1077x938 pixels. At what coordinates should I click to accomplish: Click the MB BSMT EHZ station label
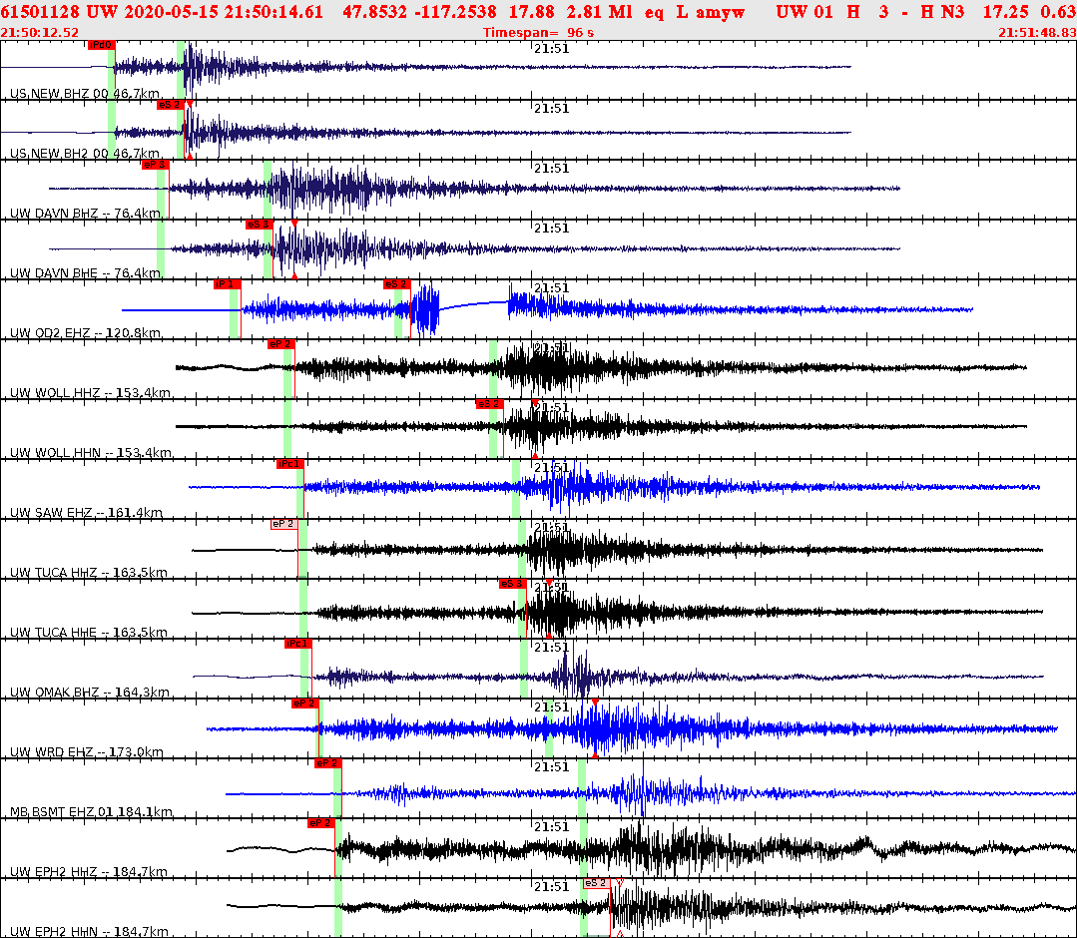point(60,813)
